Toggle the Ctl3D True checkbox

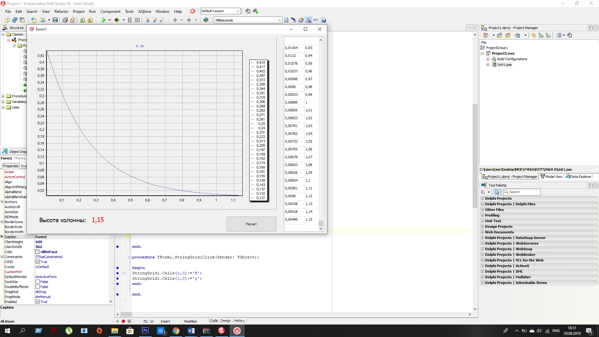[37, 262]
